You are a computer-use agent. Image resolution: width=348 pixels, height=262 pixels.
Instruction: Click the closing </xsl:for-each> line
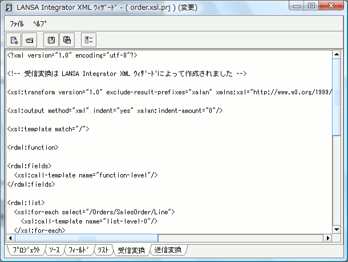(39, 230)
